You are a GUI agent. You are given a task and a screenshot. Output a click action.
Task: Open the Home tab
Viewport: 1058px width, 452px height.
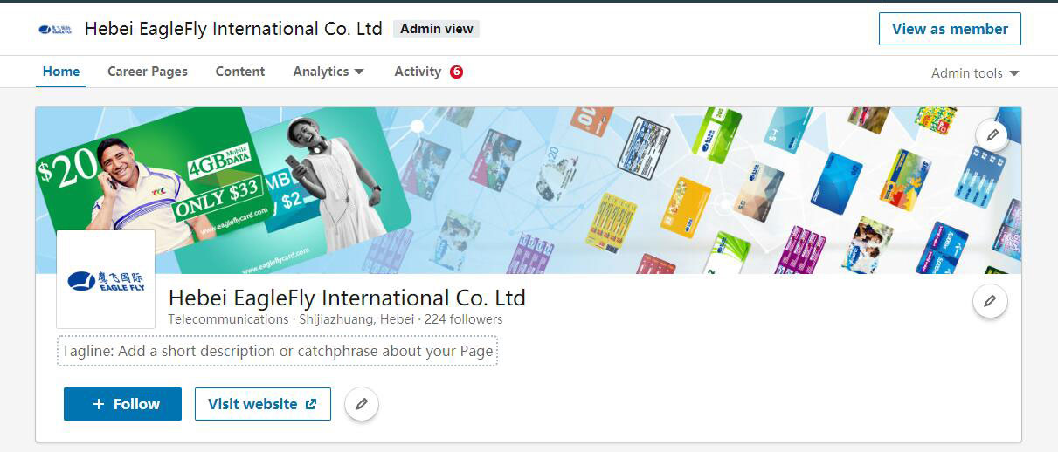click(x=61, y=72)
